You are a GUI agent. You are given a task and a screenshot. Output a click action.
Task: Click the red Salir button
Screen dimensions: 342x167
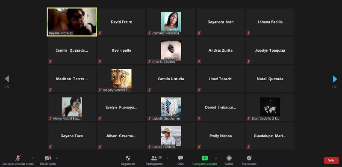coord(331,160)
